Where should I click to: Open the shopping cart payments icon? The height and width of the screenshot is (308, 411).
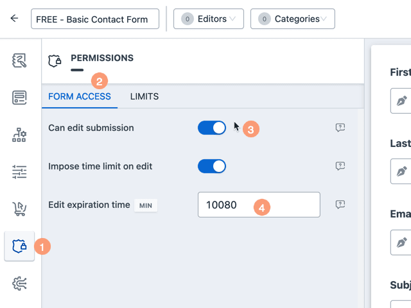tap(19, 209)
